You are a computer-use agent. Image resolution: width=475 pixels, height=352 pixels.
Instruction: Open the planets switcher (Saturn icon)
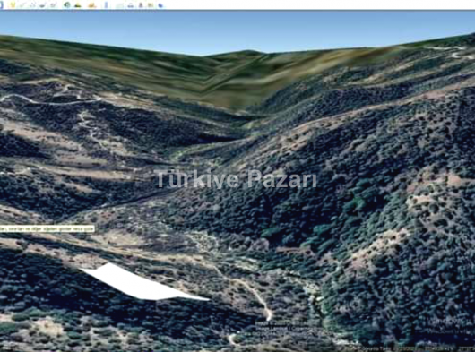(x=91, y=4)
